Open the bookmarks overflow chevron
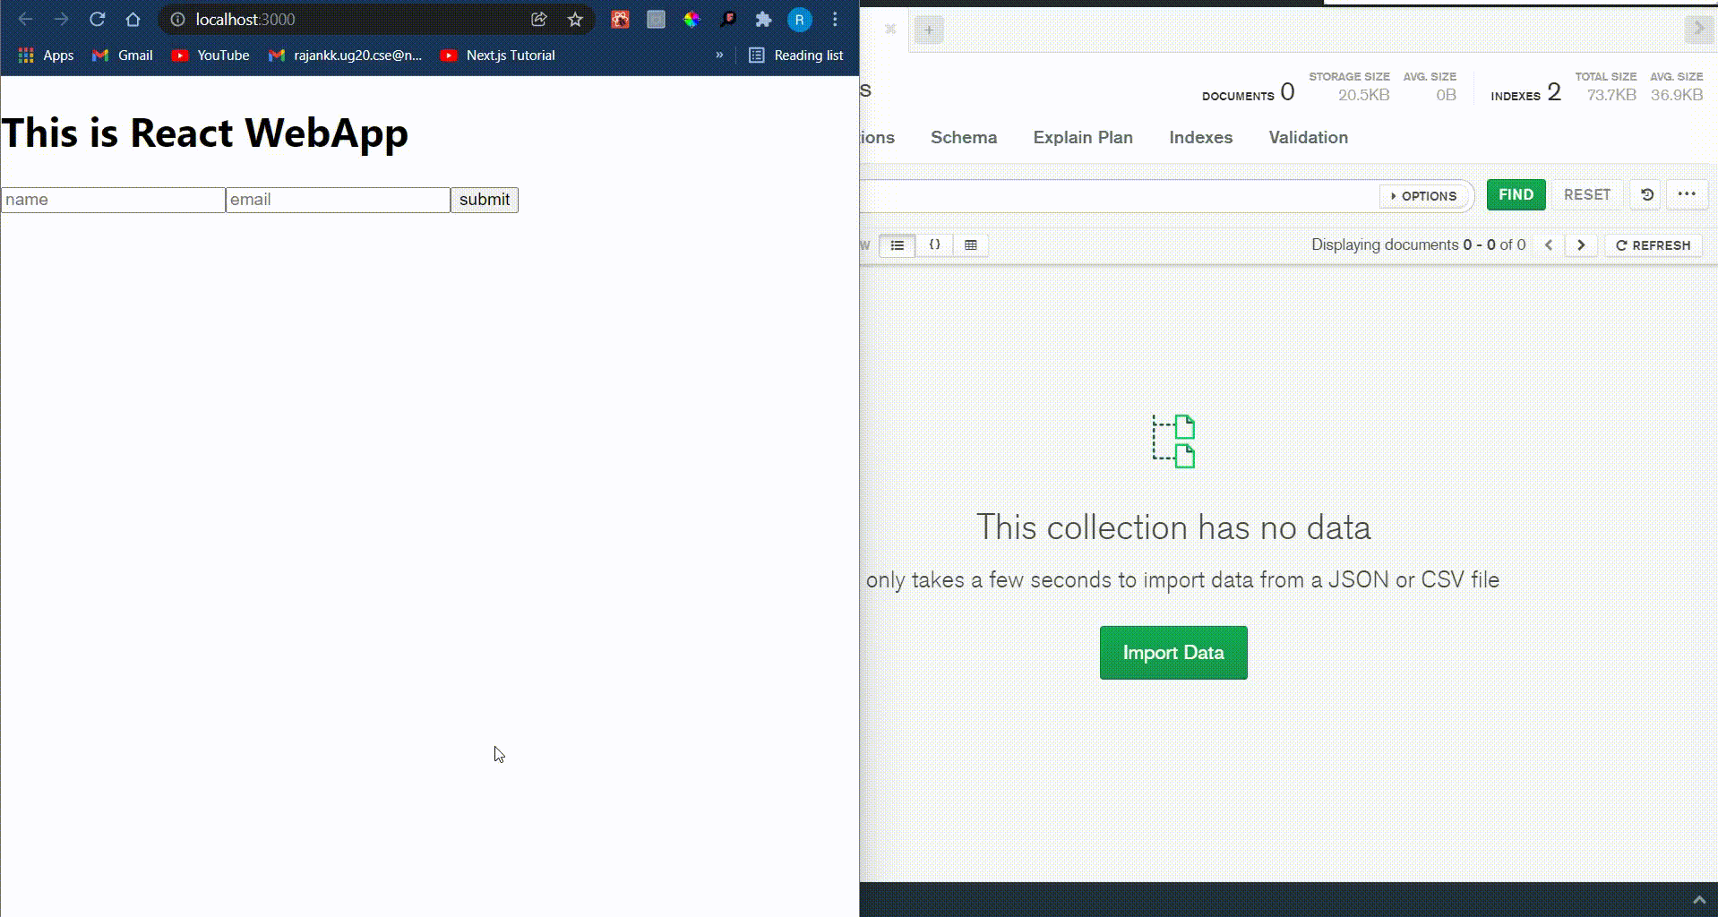Image resolution: width=1718 pixels, height=917 pixels. click(718, 55)
